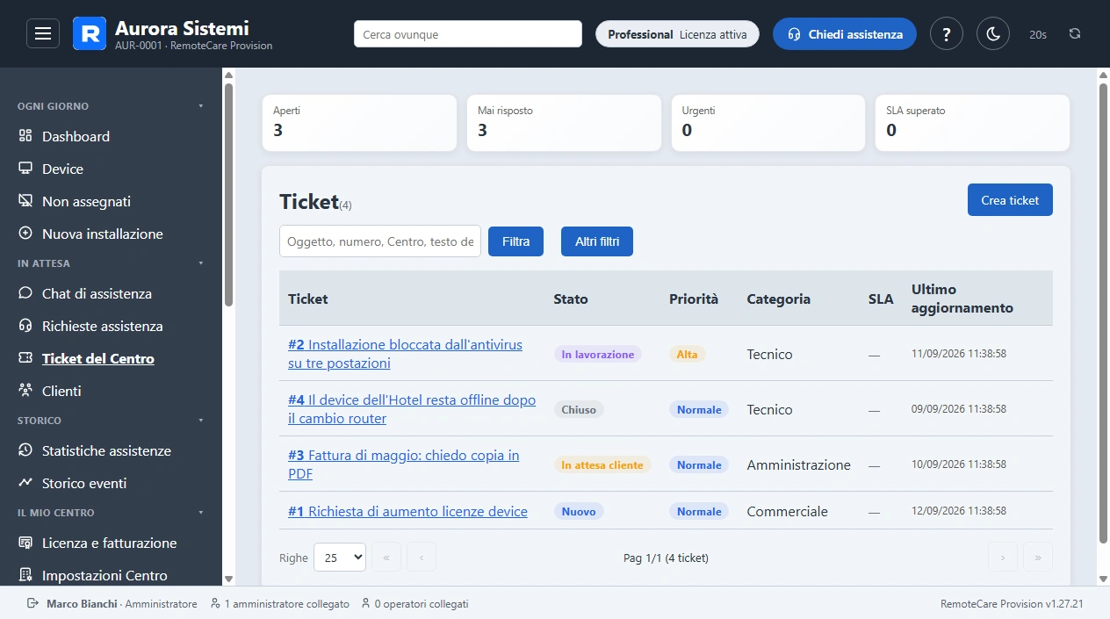
Task: Click the Device monitor icon
Action: [25, 169]
